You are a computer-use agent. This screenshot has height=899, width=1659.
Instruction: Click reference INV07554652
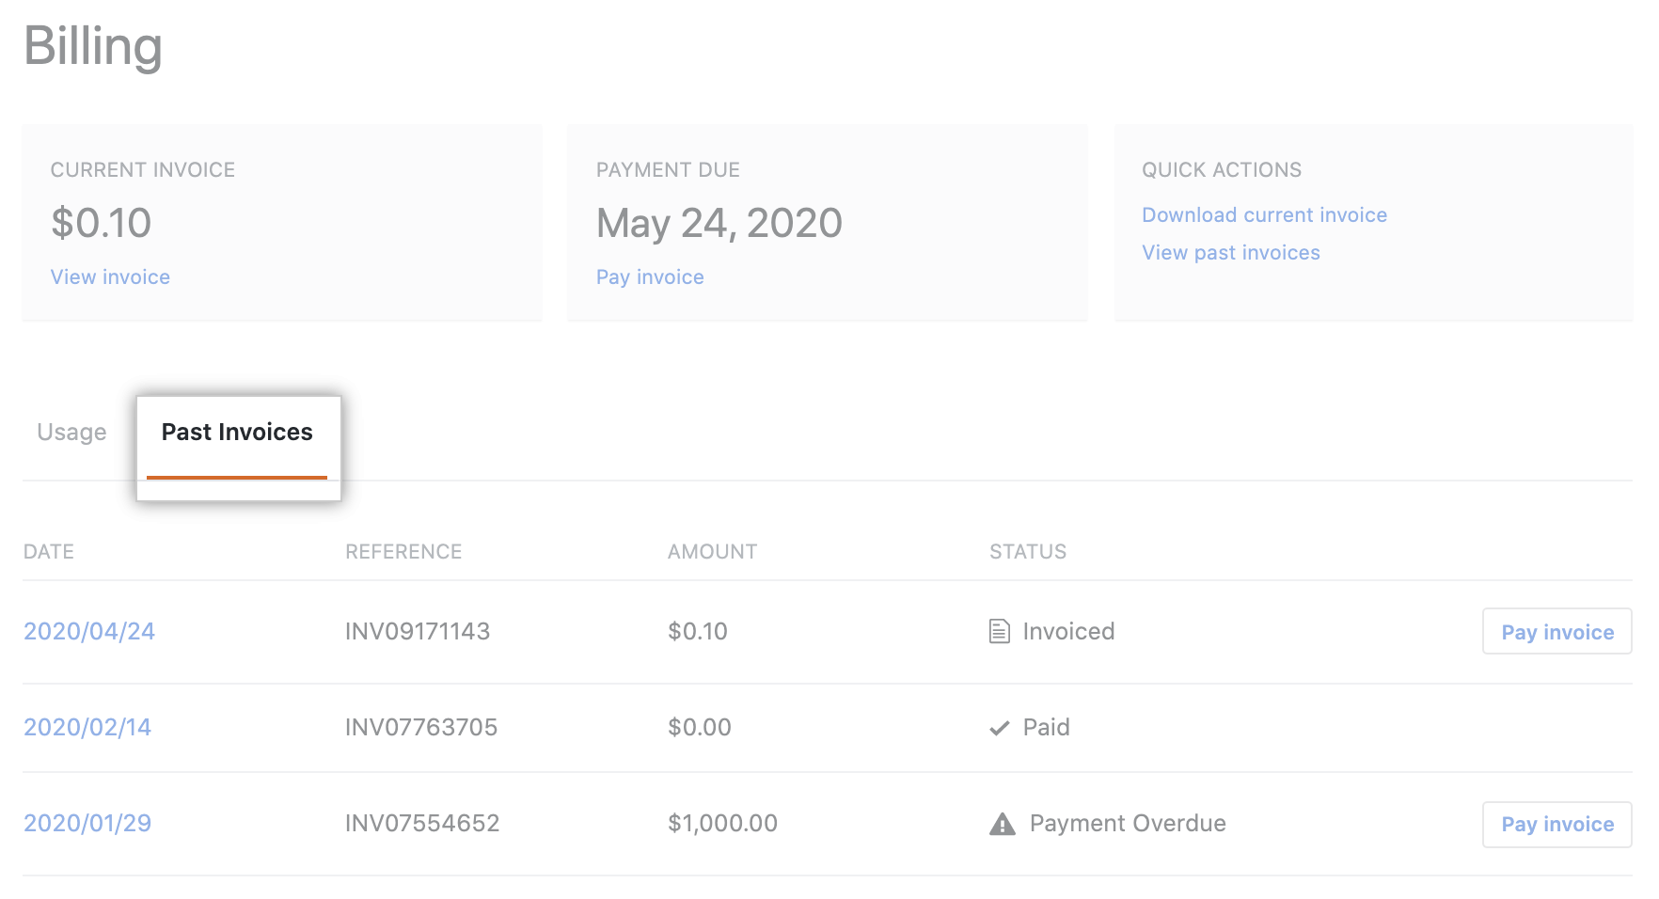click(x=422, y=824)
